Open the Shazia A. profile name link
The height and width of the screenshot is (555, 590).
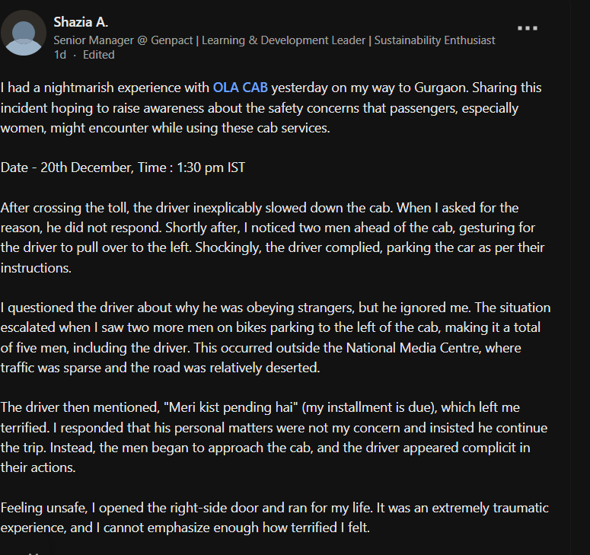tap(81, 22)
